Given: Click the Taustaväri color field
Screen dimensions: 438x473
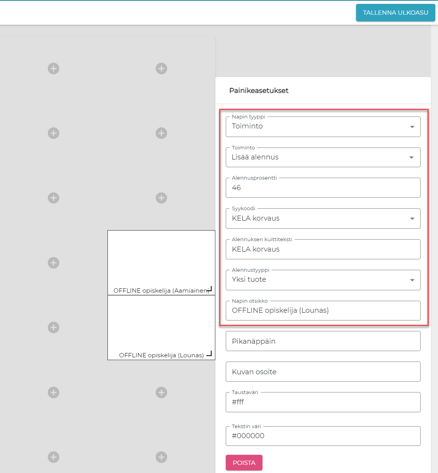Looking at the screenshot, I should pyautogui.click(x=323, y=402).
